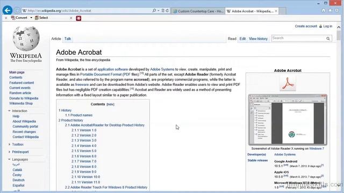Open the Favorites star icon
Viewport: 344px width, 193px height.
click(x=330, y=11)
